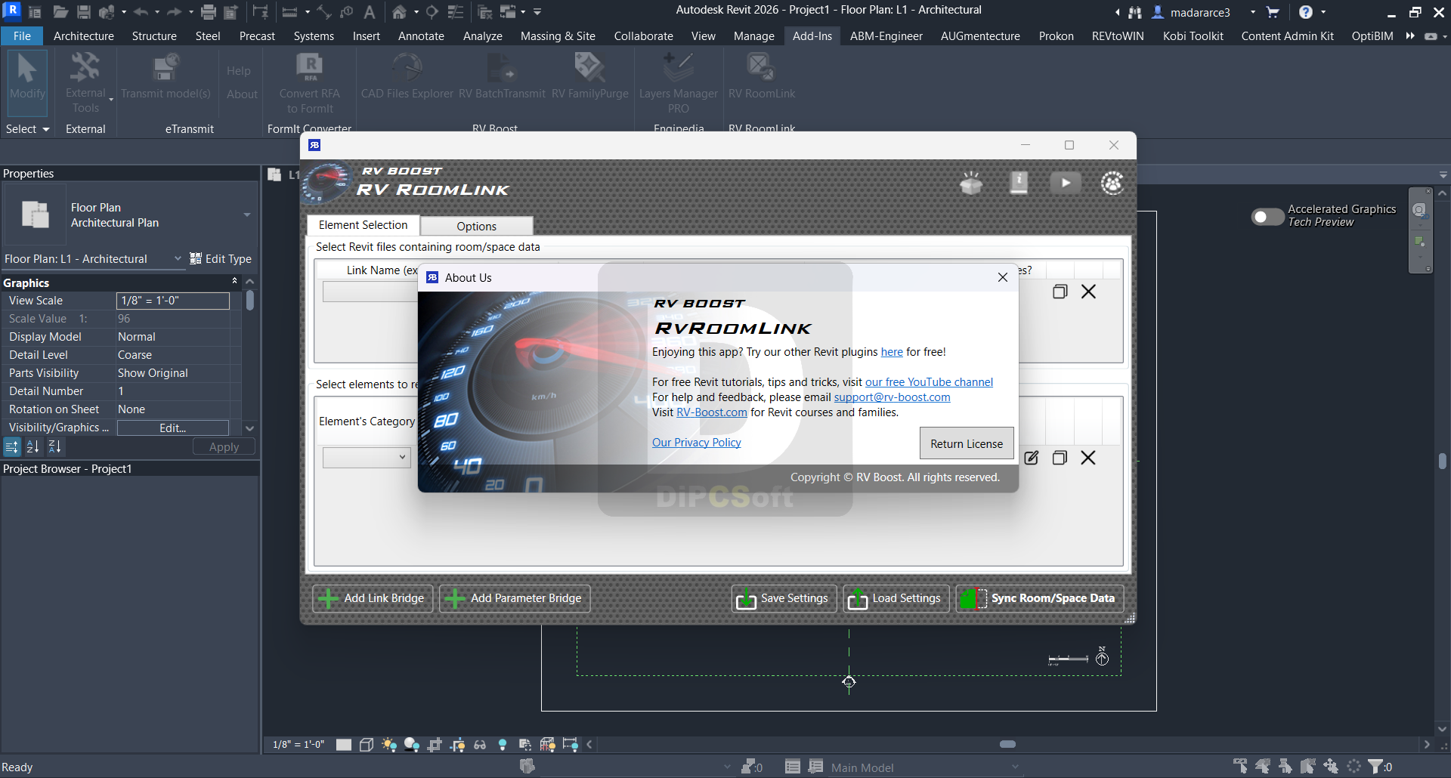Toggle select pinned elements status icon
1451x778 pixels.
[x=1285, y=767]
